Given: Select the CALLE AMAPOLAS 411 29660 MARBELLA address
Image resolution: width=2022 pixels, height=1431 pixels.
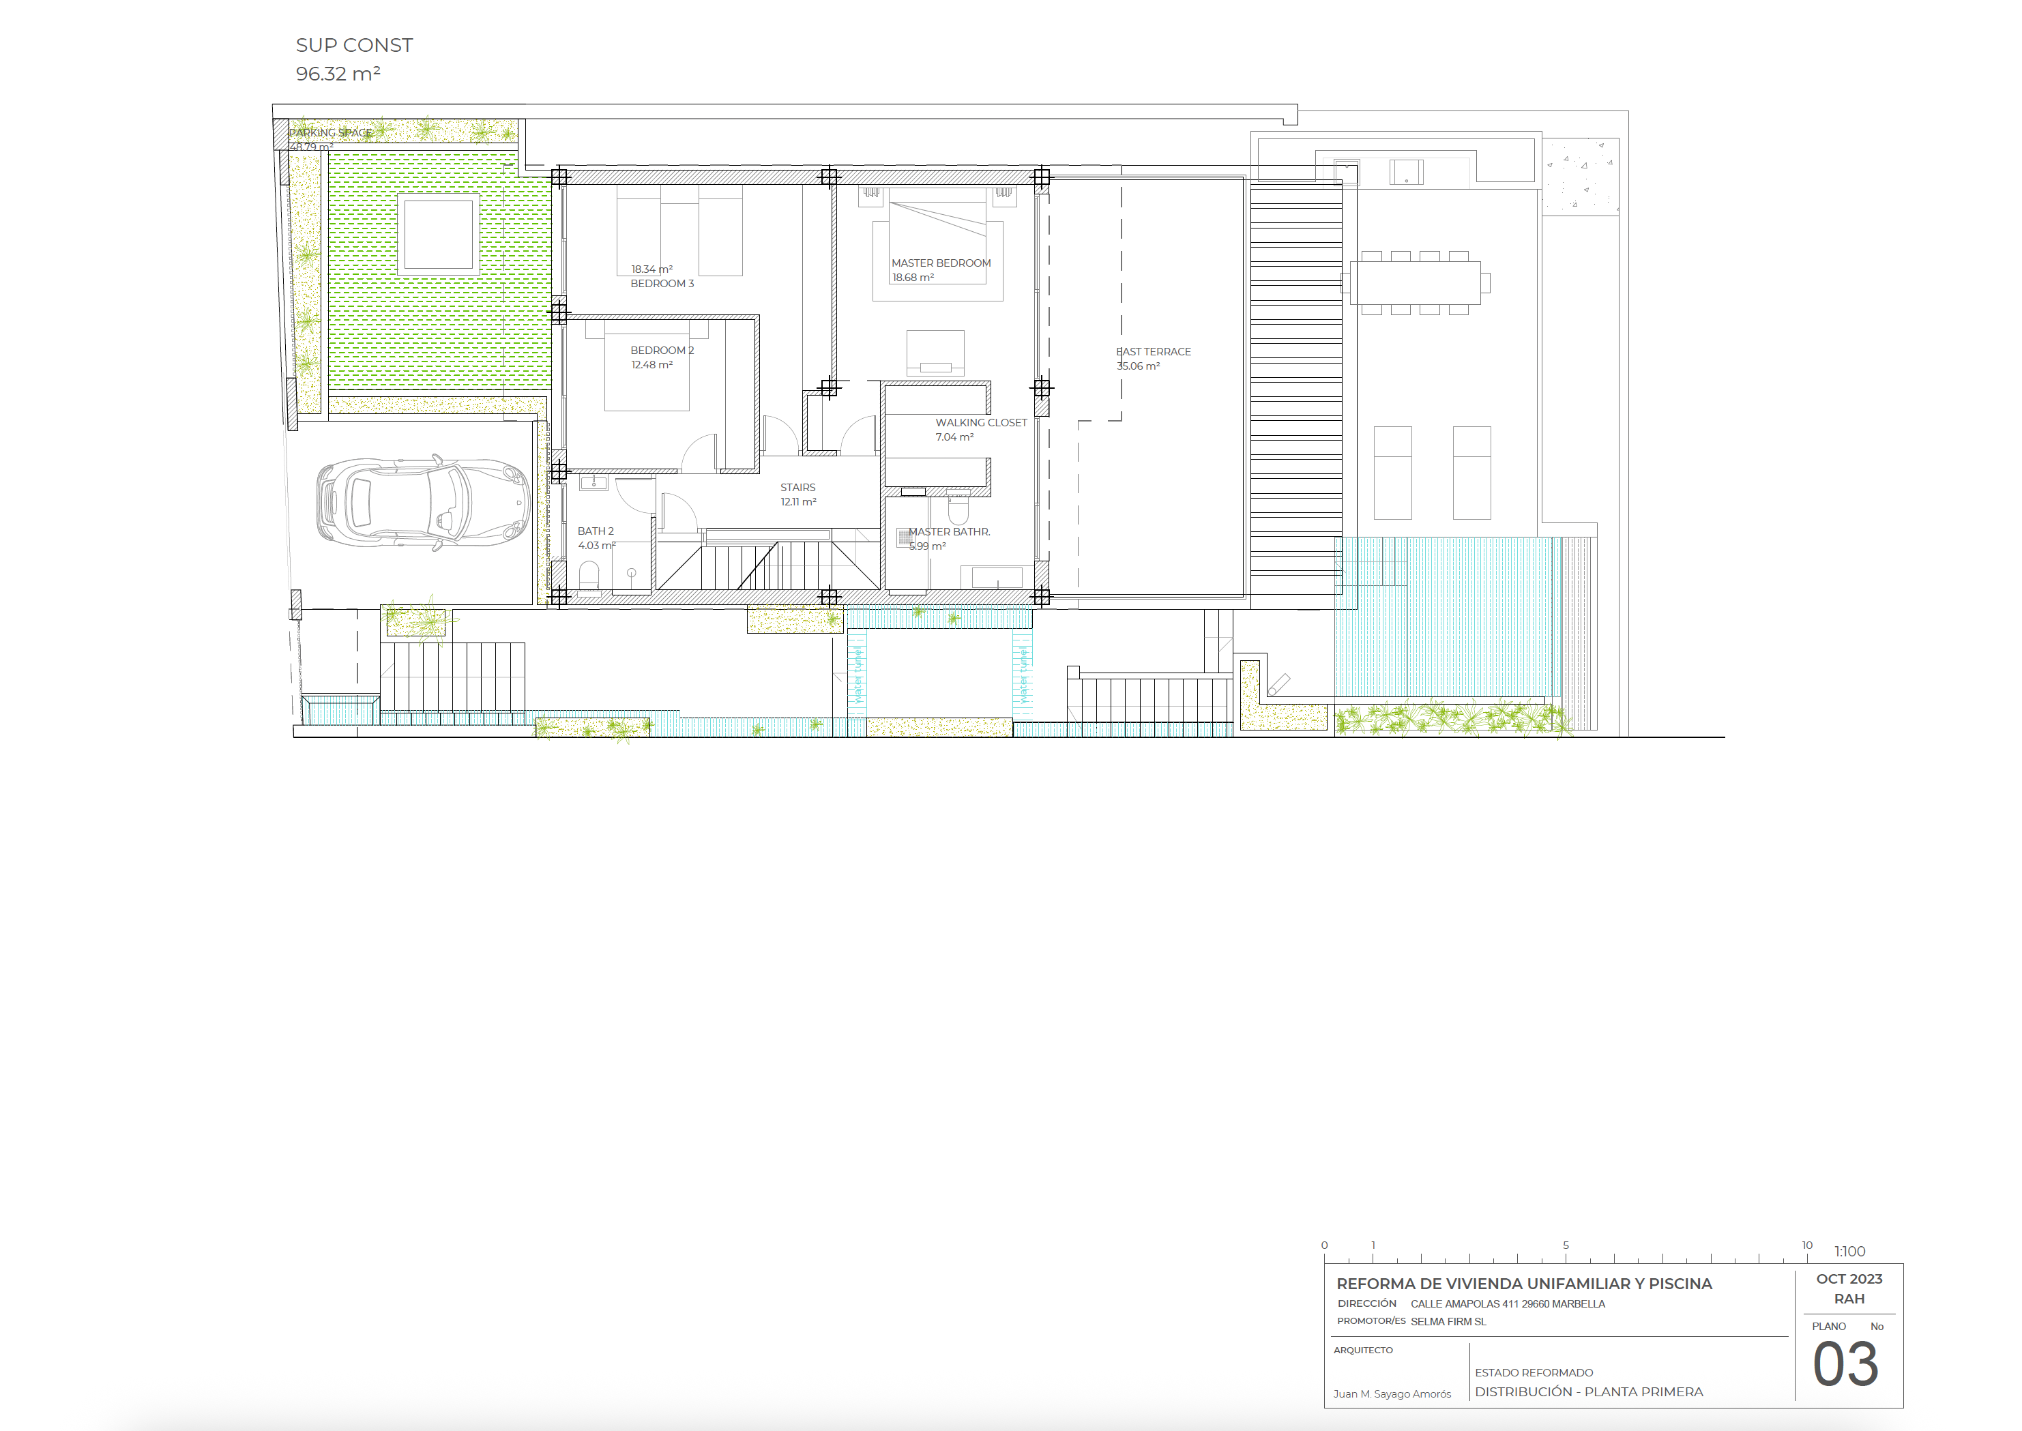Looking at the screenshot, I should point(1508,1304).
